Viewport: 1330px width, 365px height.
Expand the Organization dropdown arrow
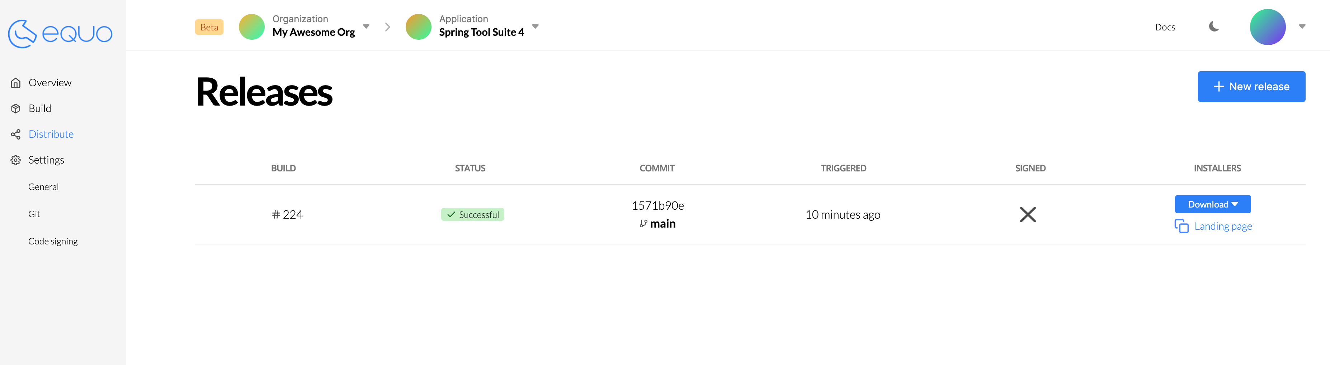(x=366, y=27)
